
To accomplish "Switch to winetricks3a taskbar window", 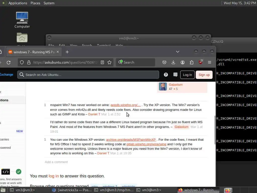I will (x=72, y=190).
